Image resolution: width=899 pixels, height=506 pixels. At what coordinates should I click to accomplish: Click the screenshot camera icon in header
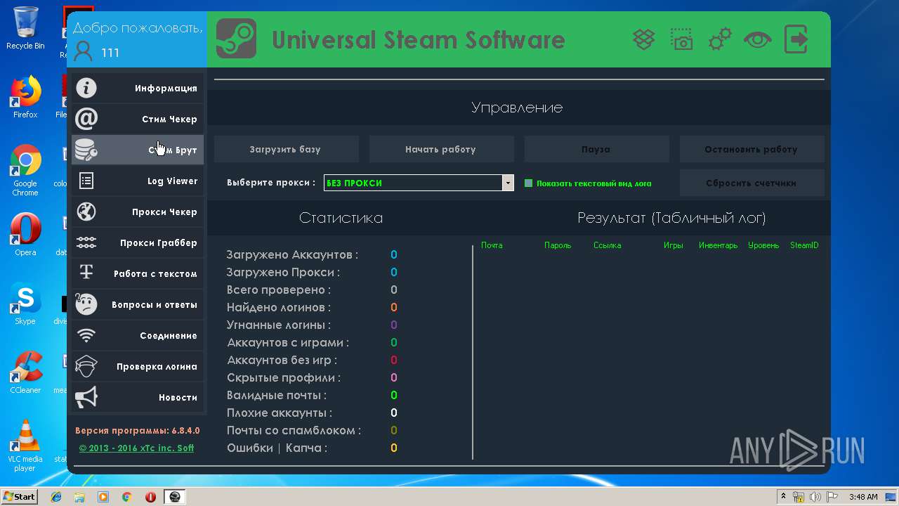coord(681,39)
